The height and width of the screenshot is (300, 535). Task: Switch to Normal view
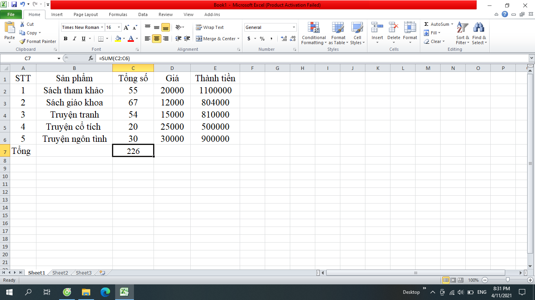pyautogui.click(x=446, y=280)
